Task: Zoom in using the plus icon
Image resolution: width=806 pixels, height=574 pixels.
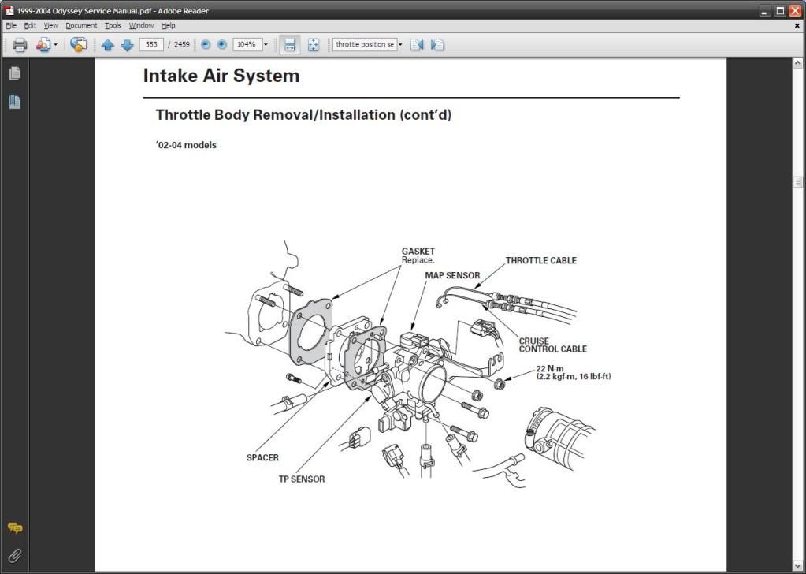Action: coord(221,44)
